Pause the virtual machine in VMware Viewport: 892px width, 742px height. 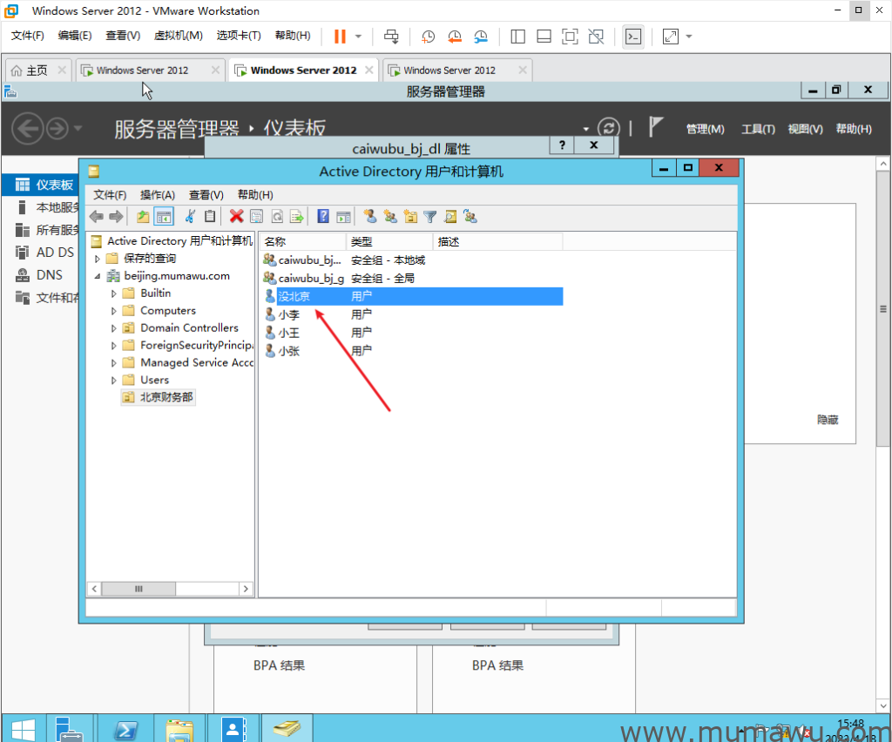tap(340, 37)
